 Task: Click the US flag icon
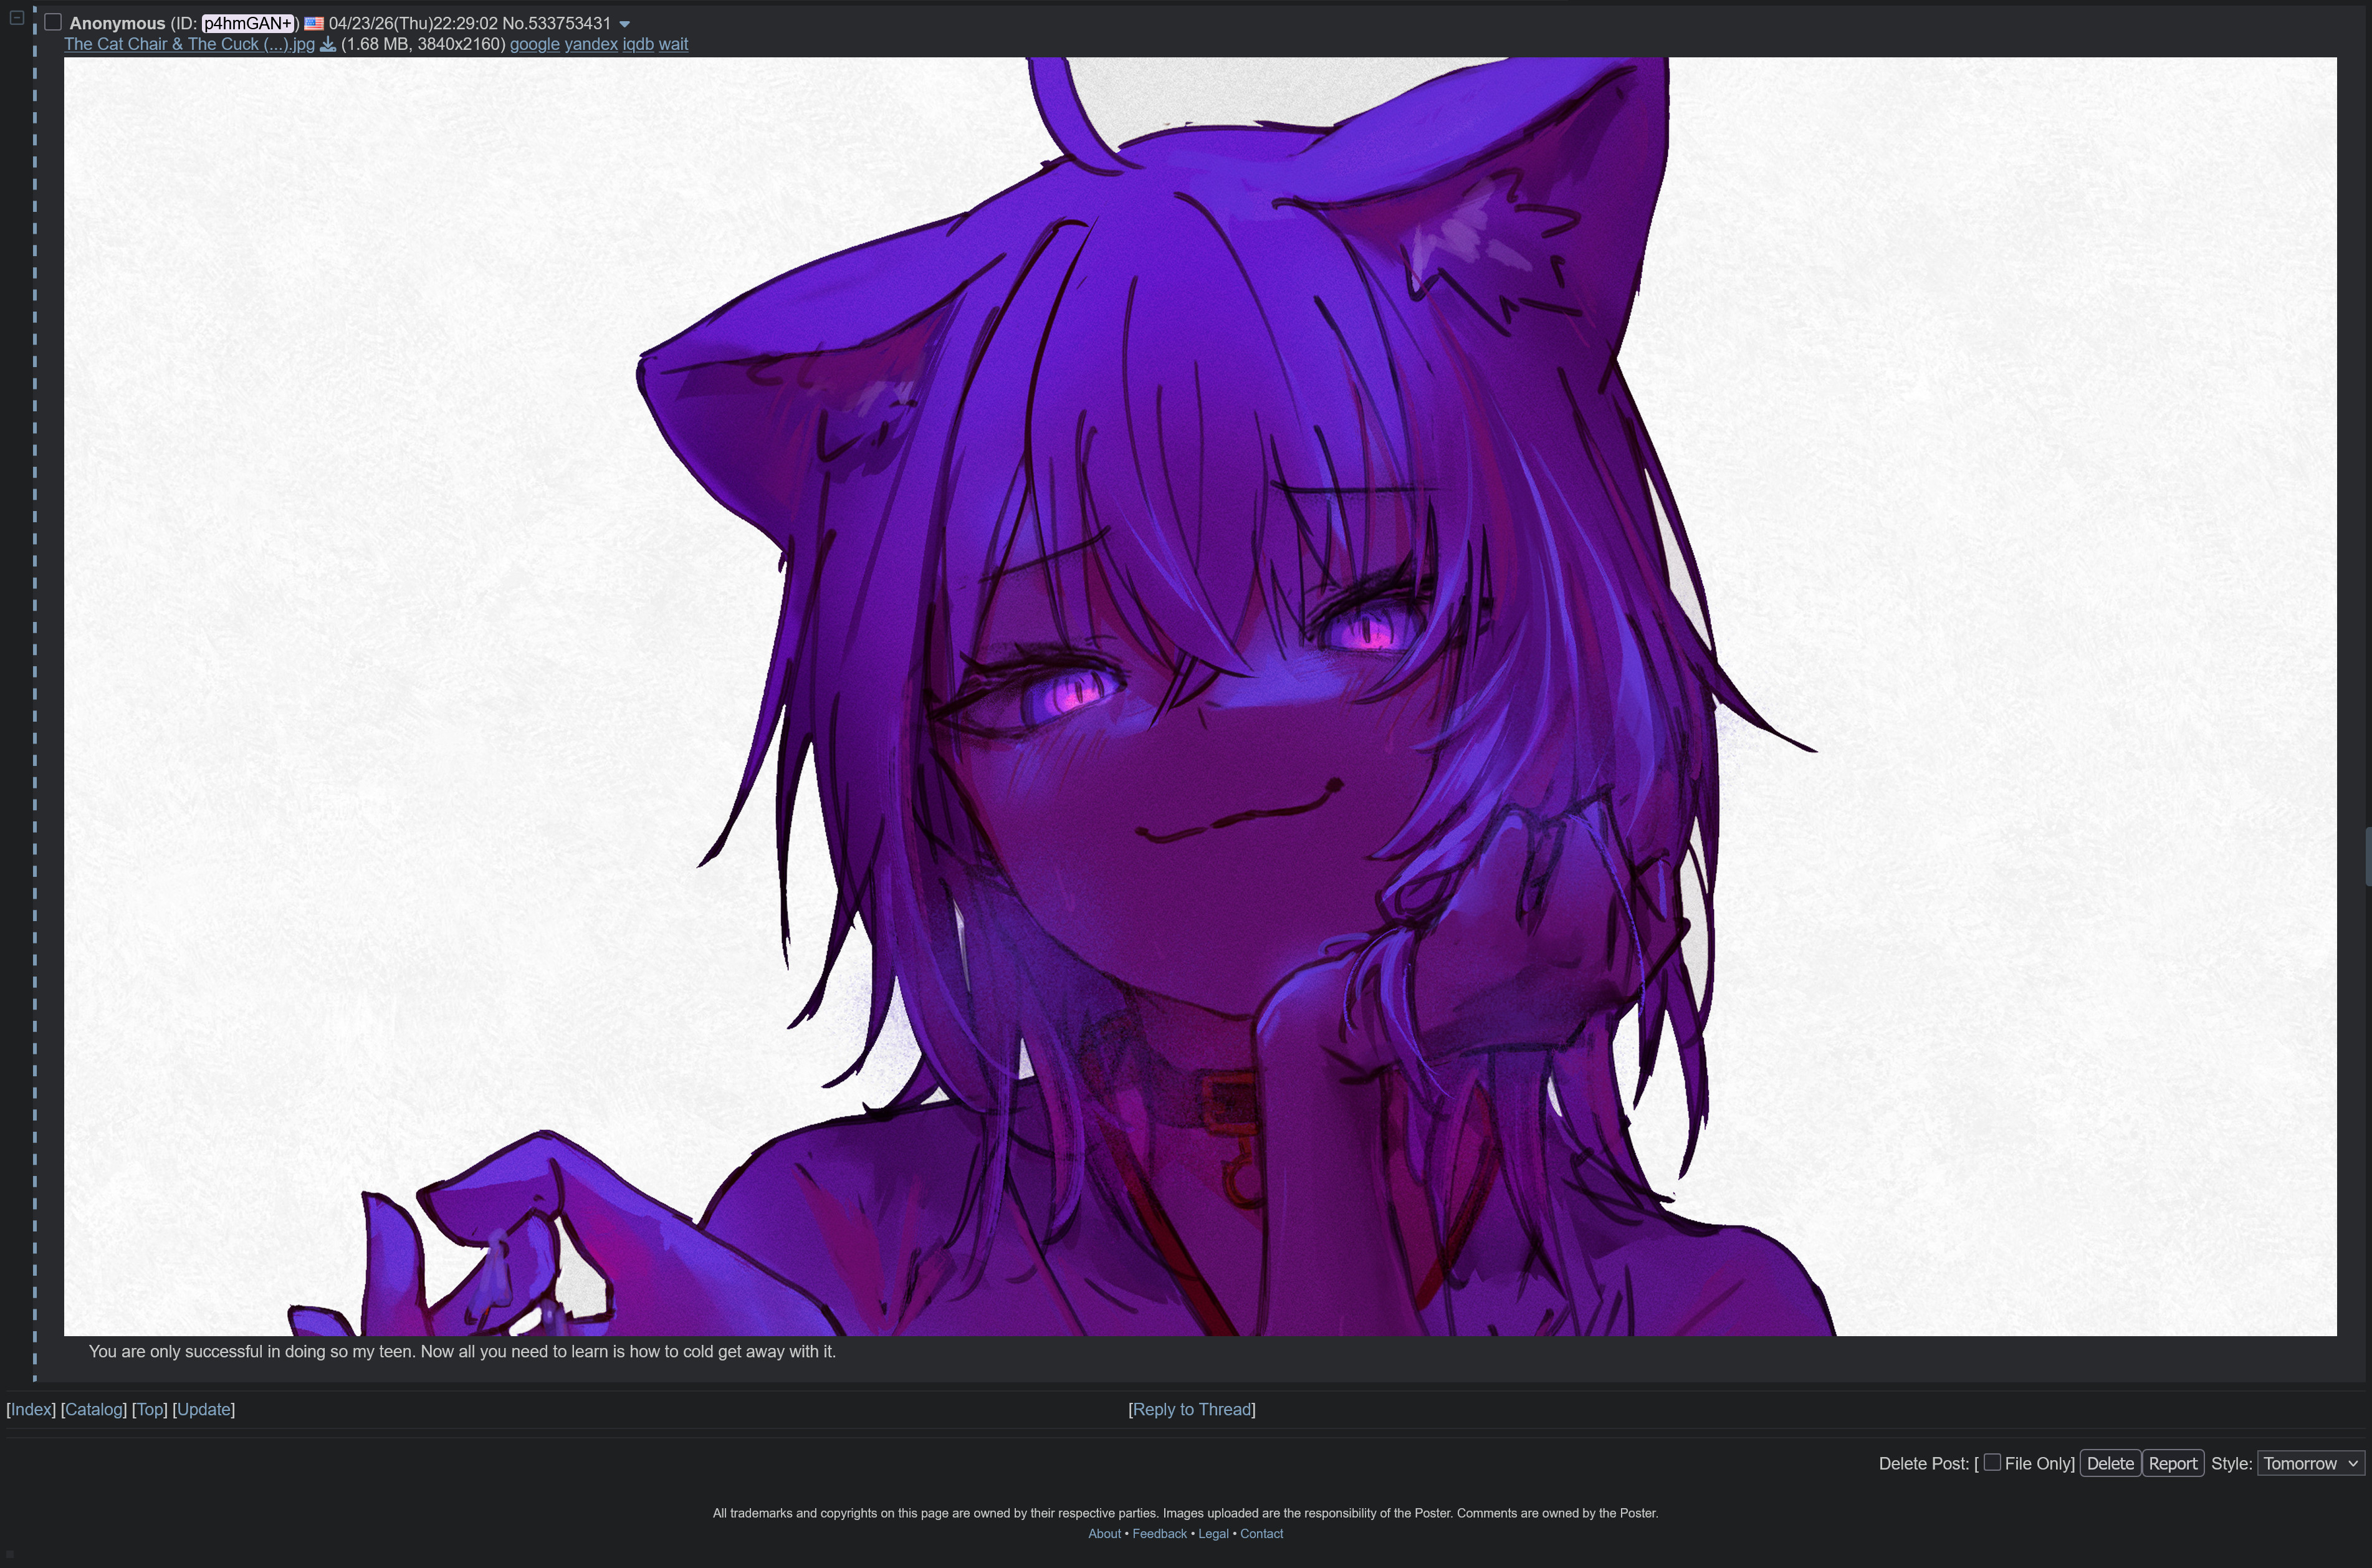[314, 23]
